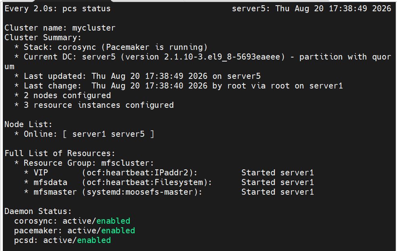Click the 'Stack: corosync' status line
The image size is (397, 251).
(111, 47)
